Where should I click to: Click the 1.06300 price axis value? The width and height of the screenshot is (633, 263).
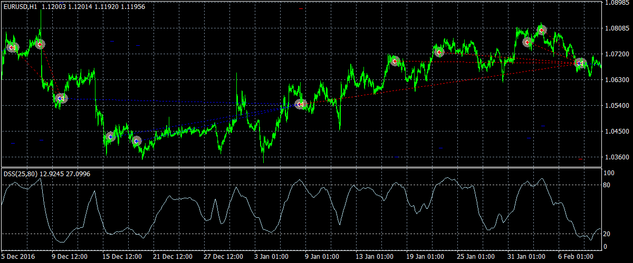tap(617, 80)
